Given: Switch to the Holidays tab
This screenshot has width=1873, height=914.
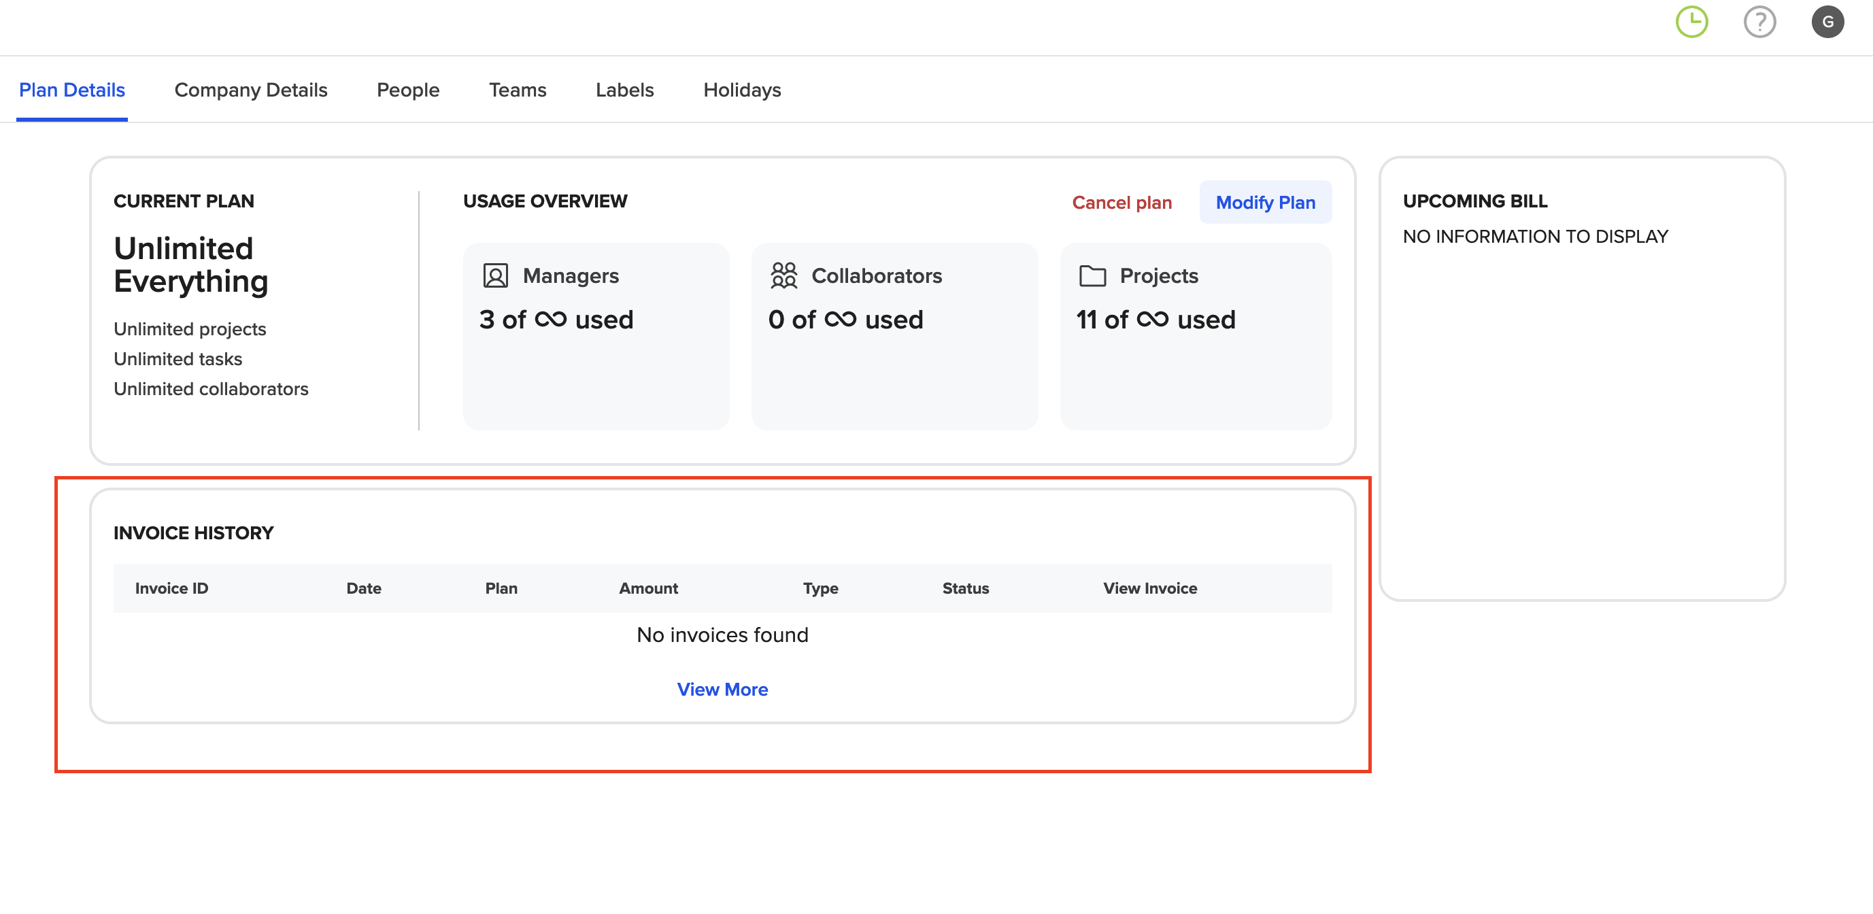Looking at the screenshot, I should 741,90.
